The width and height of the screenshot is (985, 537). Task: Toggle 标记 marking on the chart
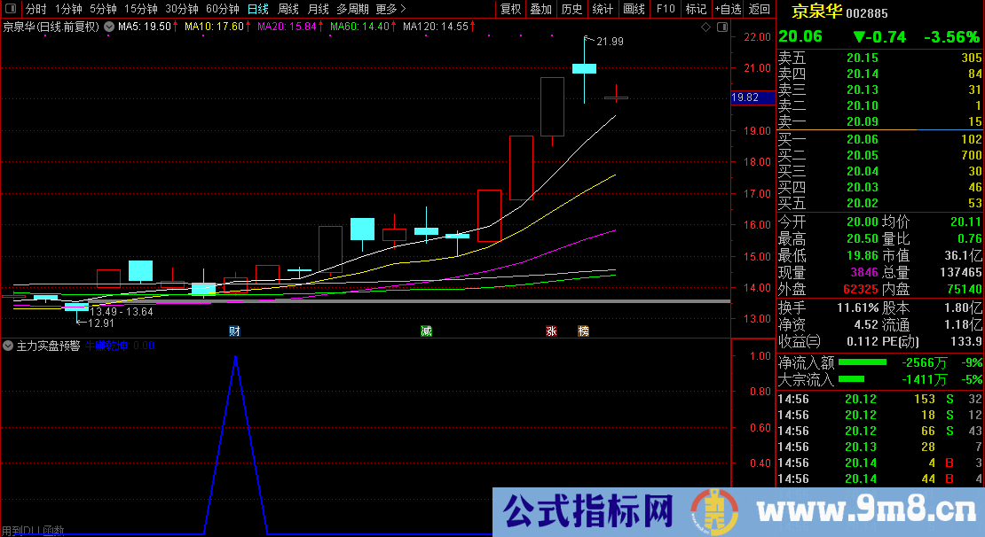(696, 8)
